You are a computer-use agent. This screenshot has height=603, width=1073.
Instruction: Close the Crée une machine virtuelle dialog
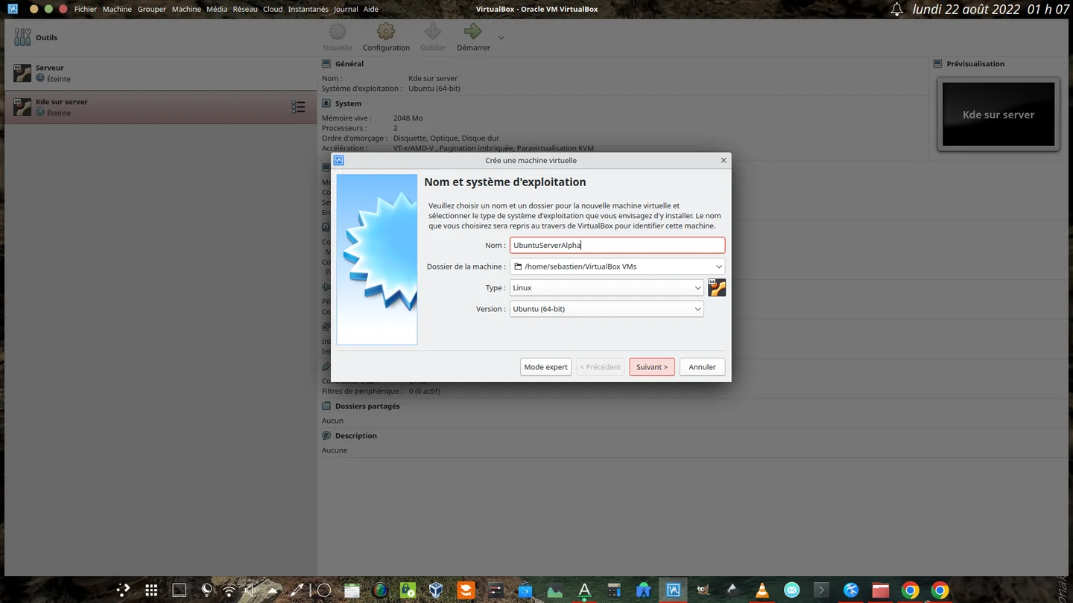[724, 160]
